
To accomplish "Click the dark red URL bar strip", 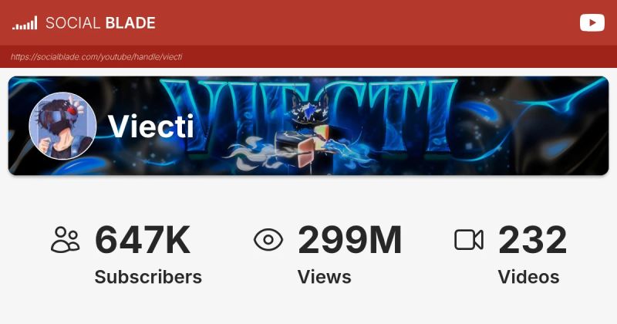I will coord(308,56).
